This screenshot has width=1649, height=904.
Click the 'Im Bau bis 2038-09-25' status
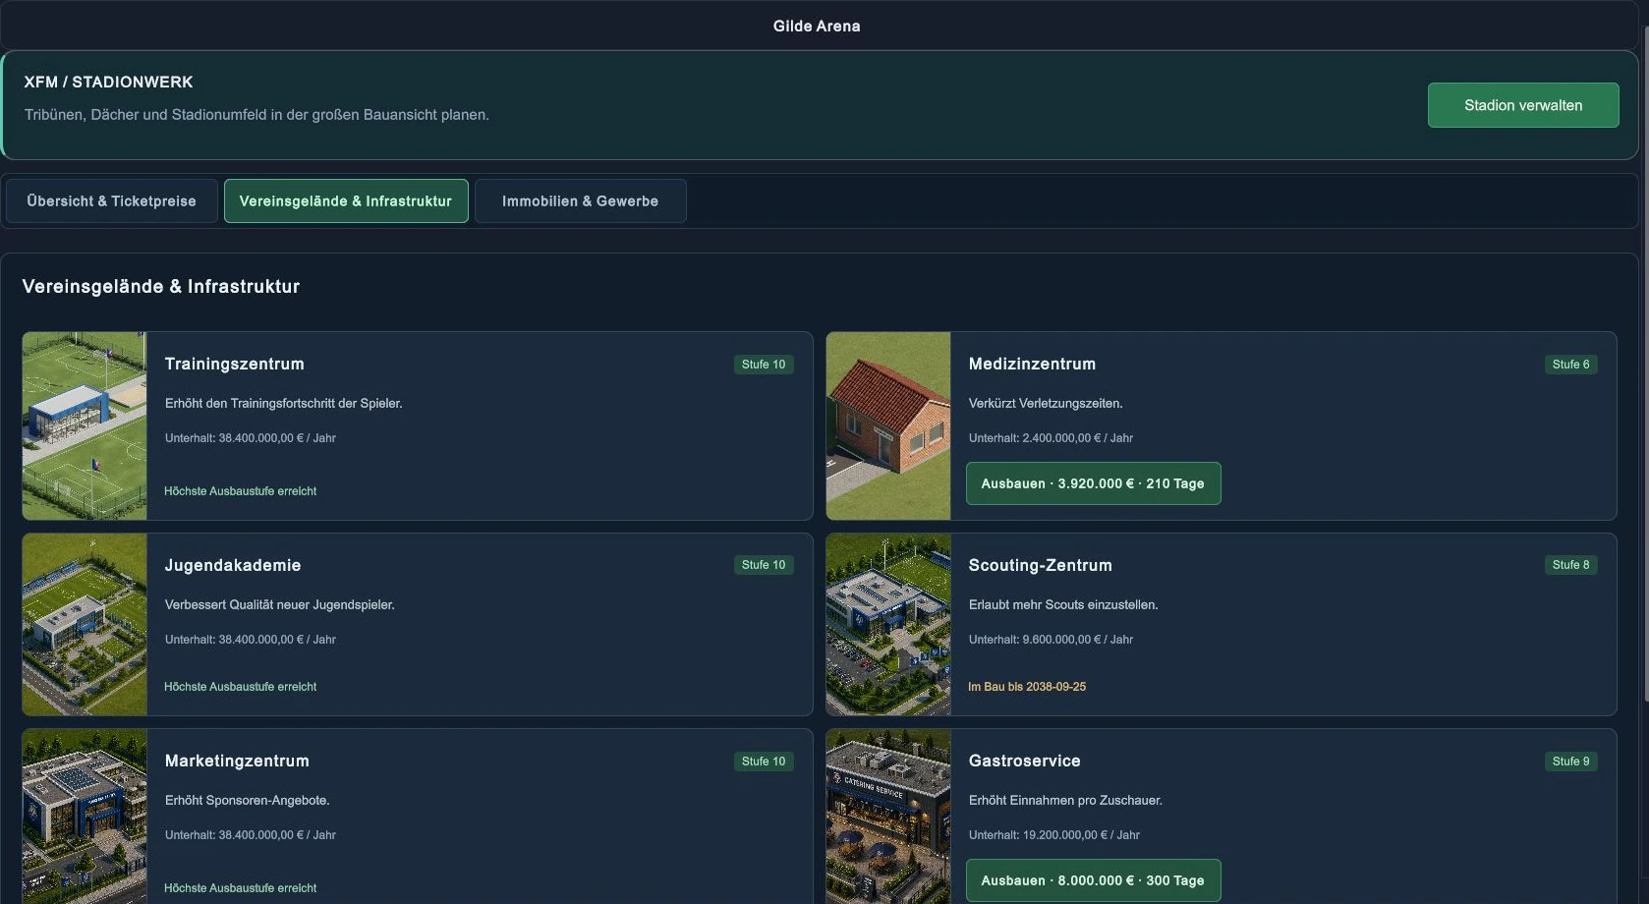pos(1027,687)
